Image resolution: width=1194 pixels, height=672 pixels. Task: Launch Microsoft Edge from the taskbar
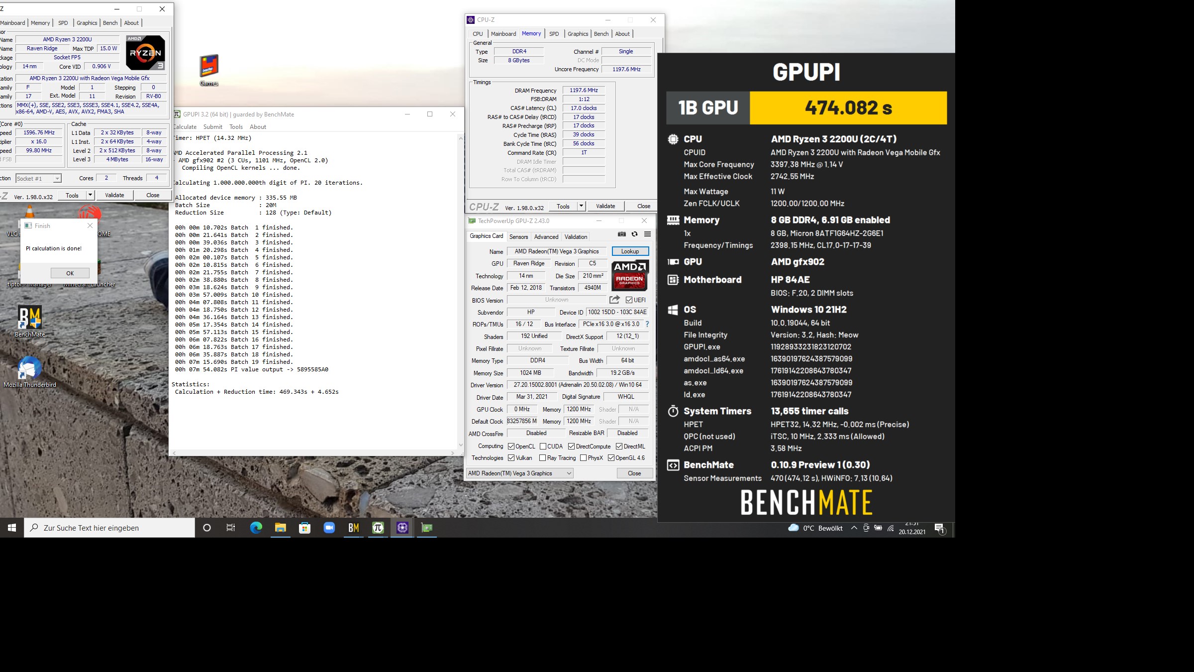click(256, 528)
